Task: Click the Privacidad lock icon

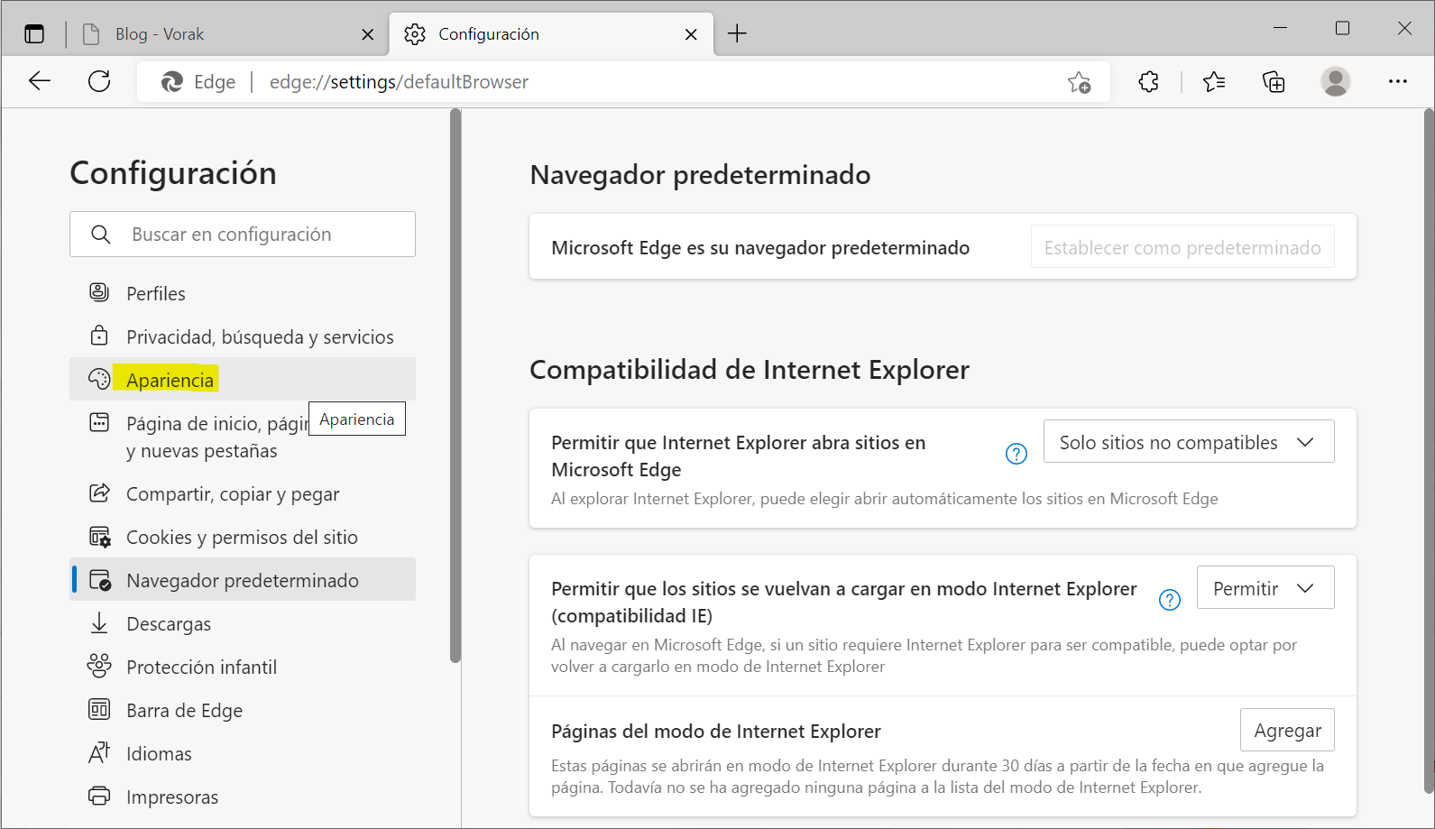Action: 99,336
